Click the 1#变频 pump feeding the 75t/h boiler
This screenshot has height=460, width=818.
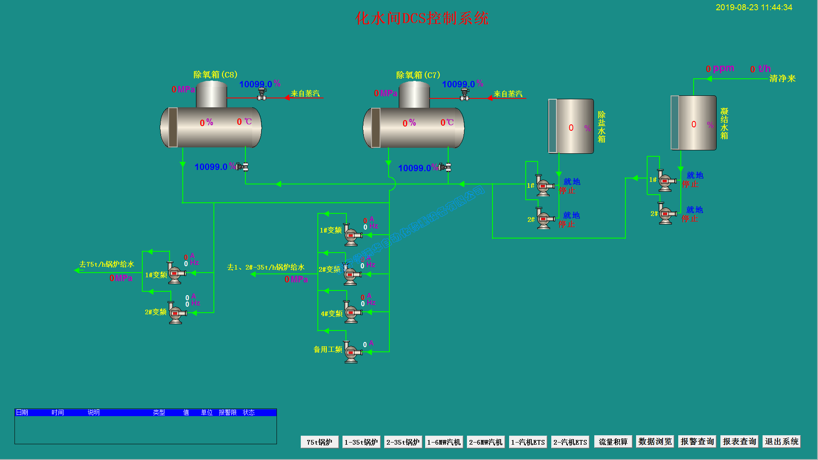click(x=176, y=273)
